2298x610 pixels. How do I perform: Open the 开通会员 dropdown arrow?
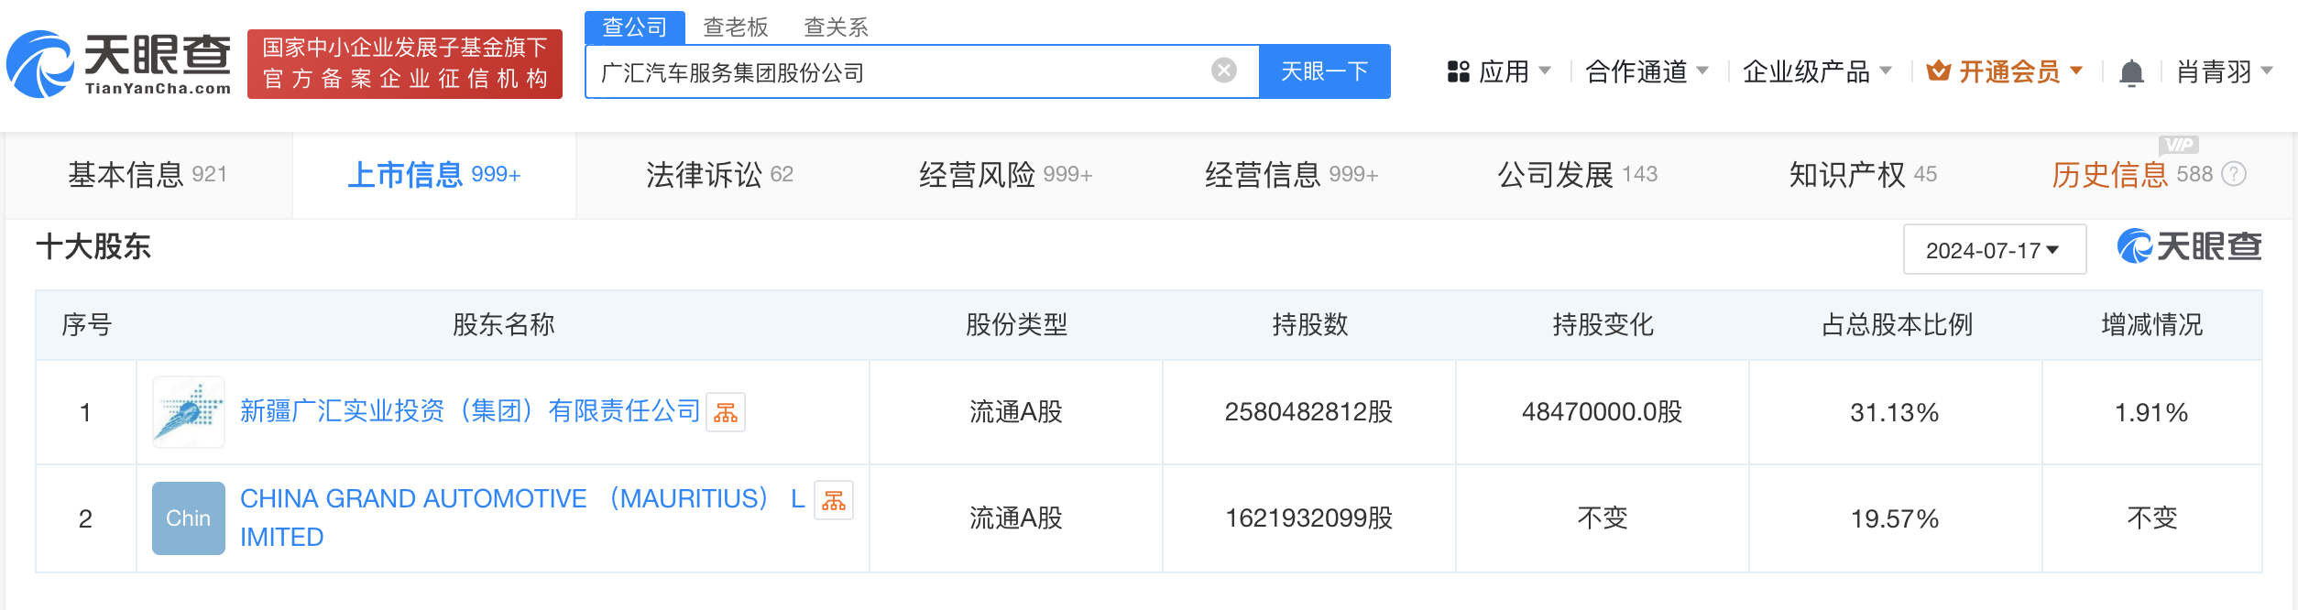[2076, 71]
